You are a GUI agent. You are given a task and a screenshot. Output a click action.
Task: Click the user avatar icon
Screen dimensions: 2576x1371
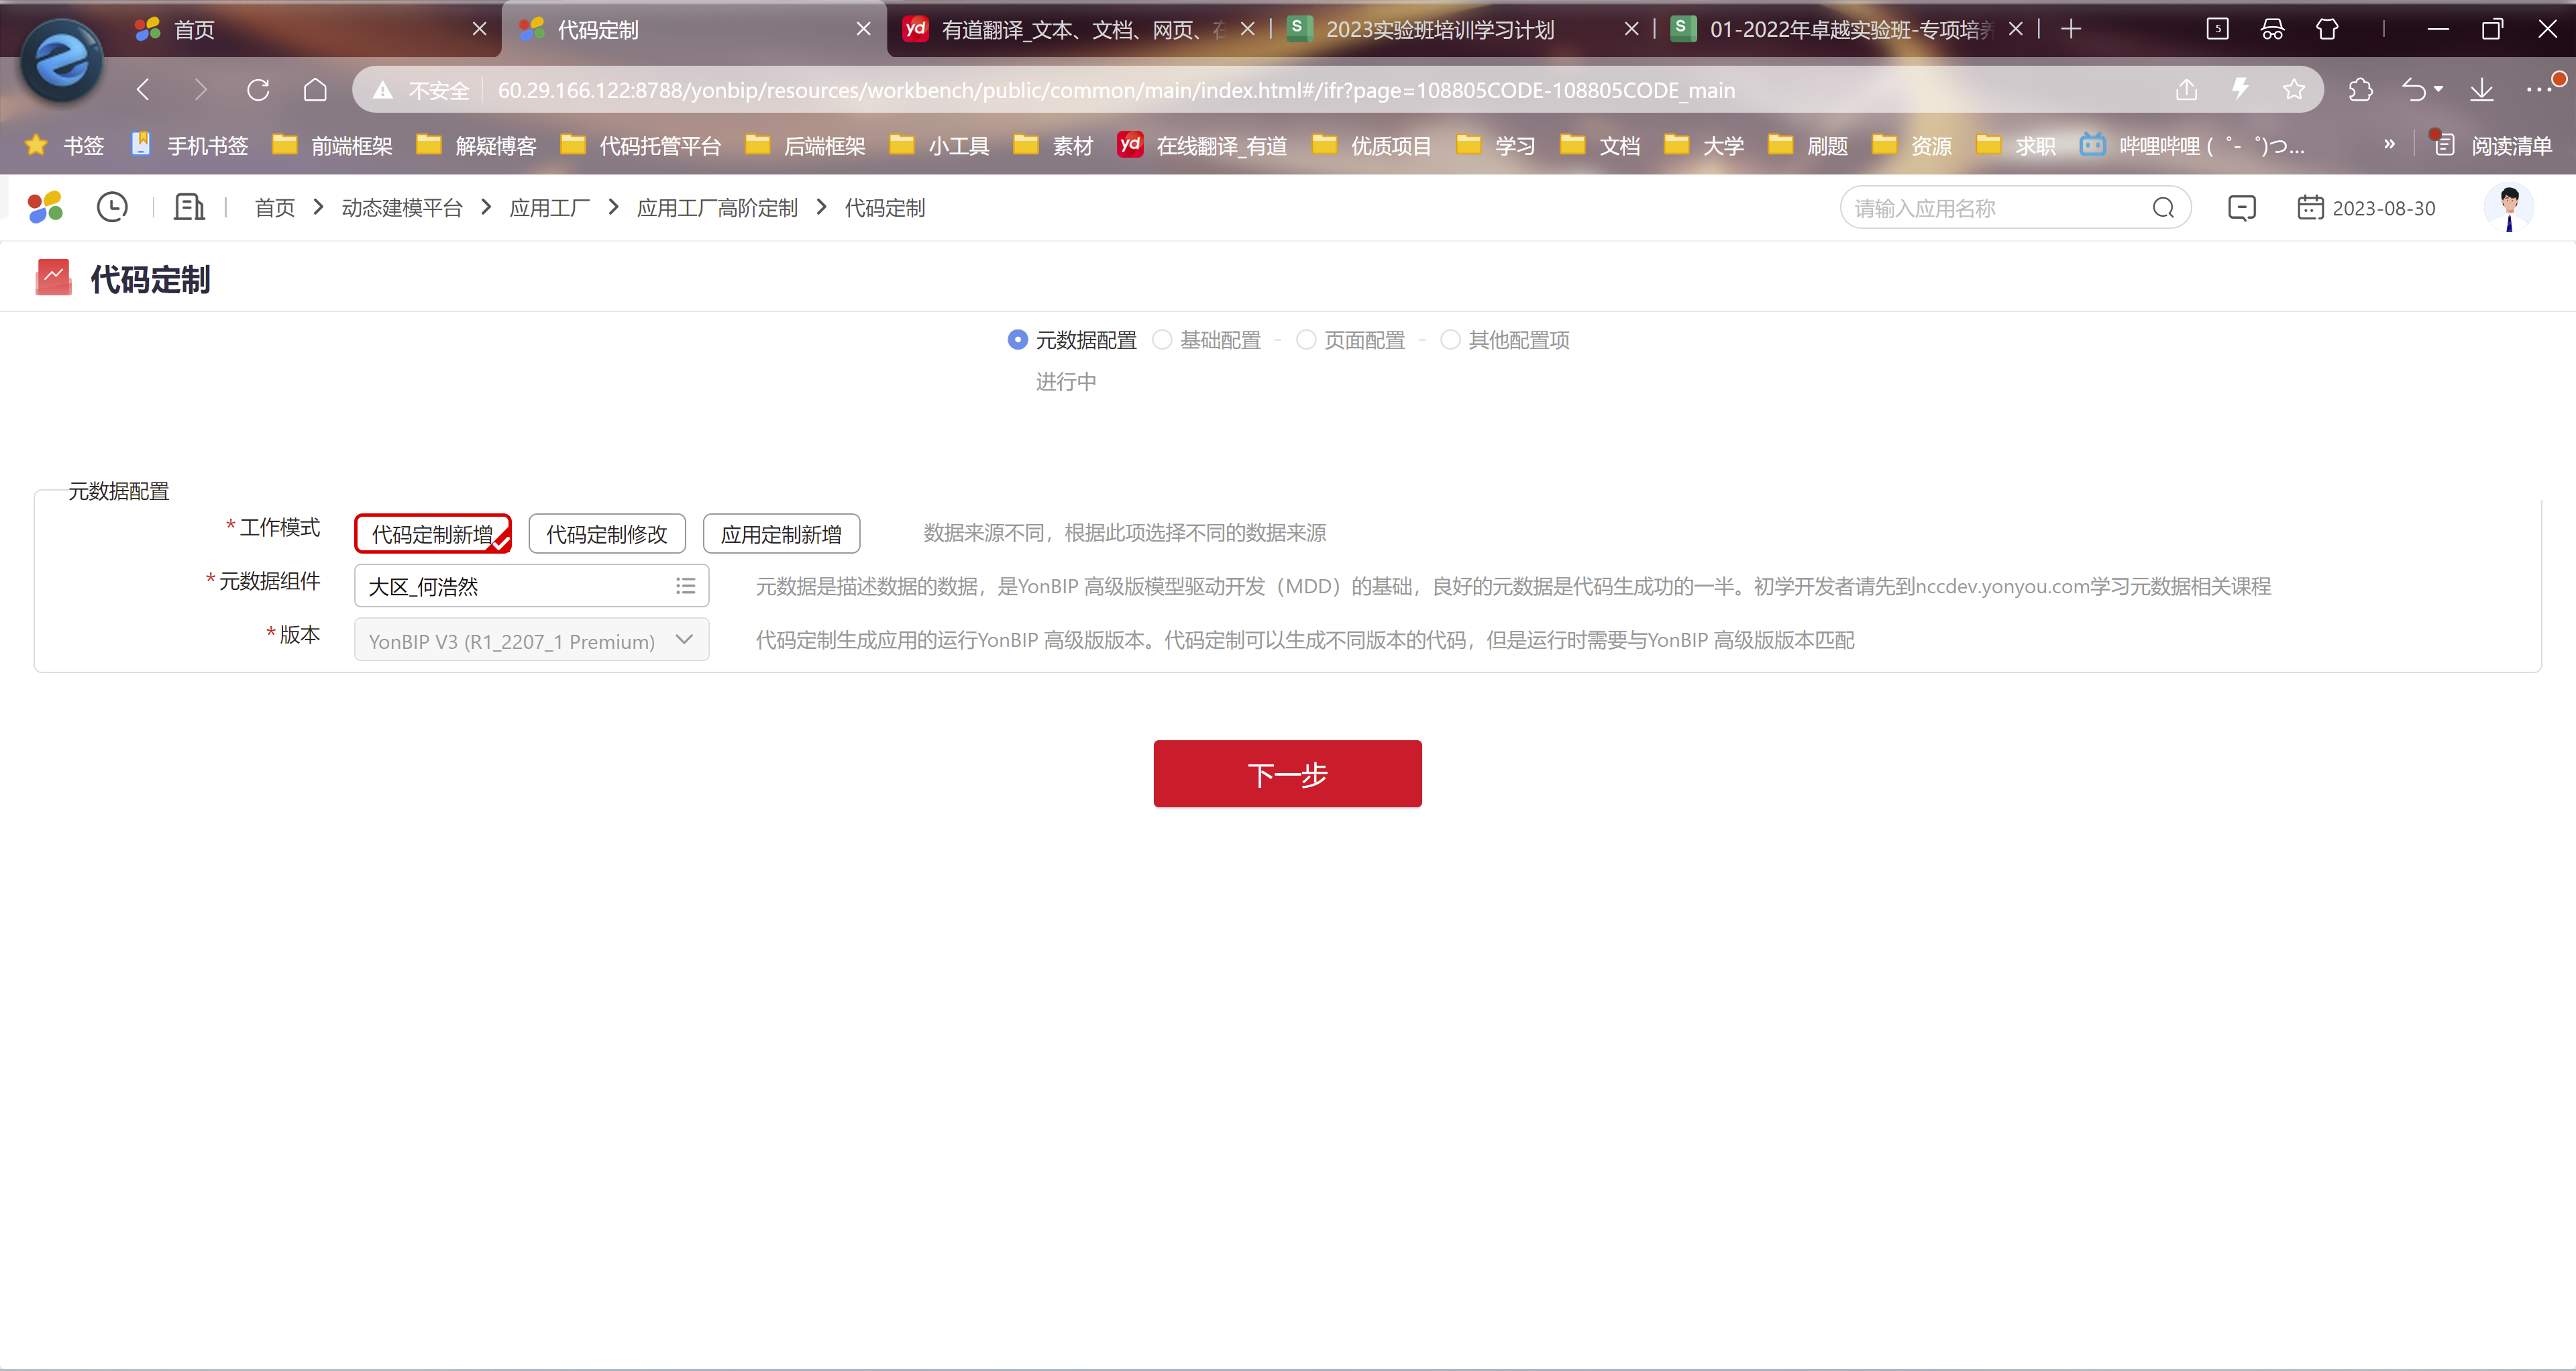coord(2508,208)
